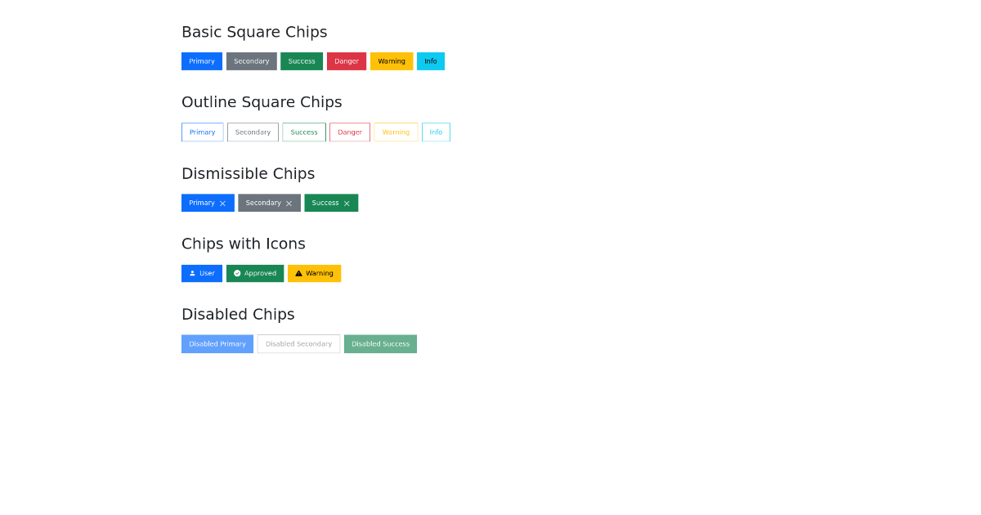Click the cyan Info chip
Viewport: 981px width, 515px height.
[x=431, y=61]
